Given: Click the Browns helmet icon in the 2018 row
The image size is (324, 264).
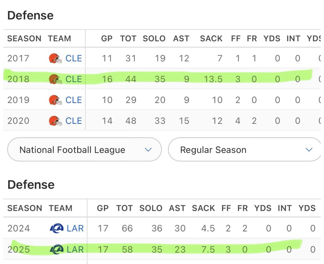Looking at the screenshot, I should click(x=56, y=79).
